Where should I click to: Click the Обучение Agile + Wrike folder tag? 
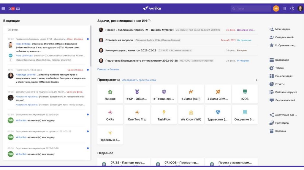tap(157, 40)
